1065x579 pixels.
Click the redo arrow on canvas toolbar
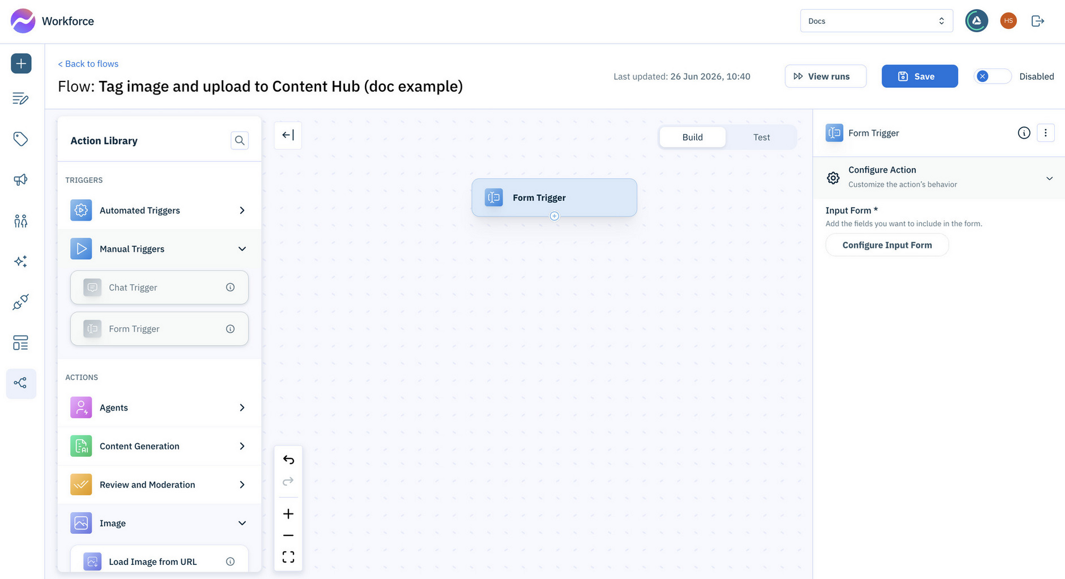coord(288,481)
